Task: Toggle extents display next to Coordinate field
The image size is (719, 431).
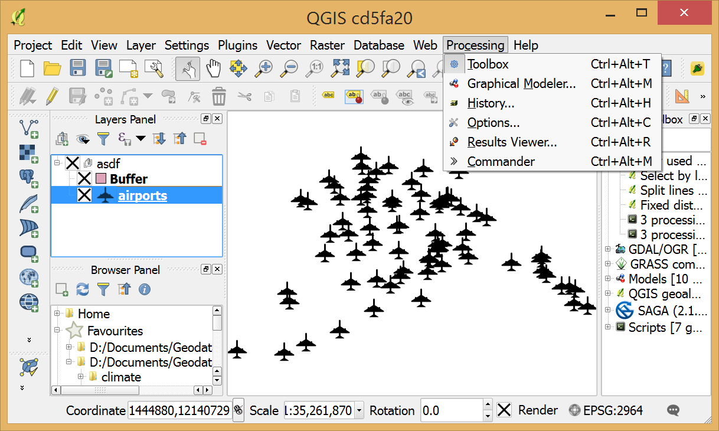Action: pyautogui.click(x=238, y=410)
